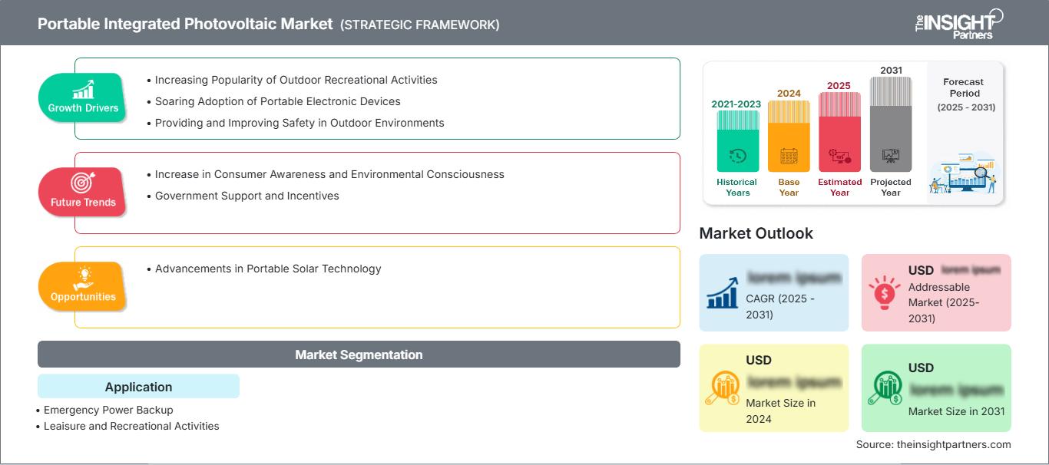Screen dimensions: 1049x465
Task: Click 'Emergency Power Backup' list item
Action: 108,410
